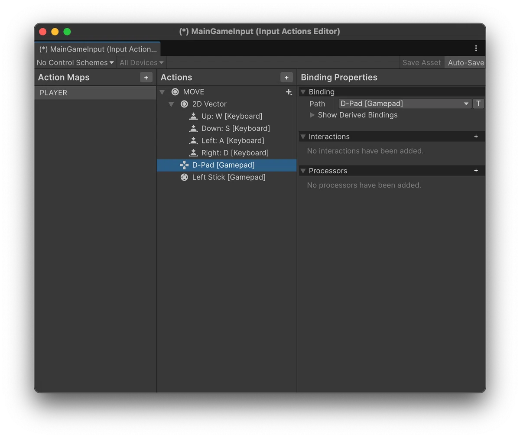
Task: Toggle text mode with T button
Action: (x=478, y=104)
